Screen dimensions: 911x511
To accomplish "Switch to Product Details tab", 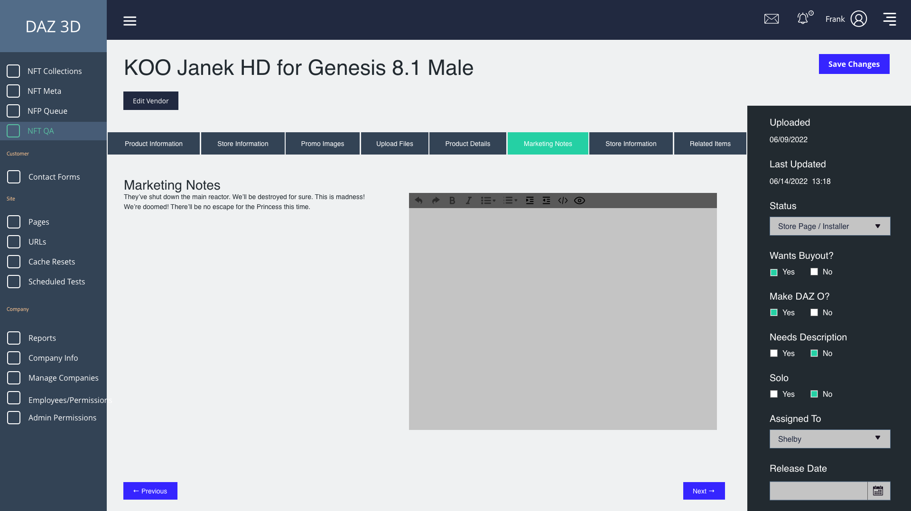I will pos(468,144).
